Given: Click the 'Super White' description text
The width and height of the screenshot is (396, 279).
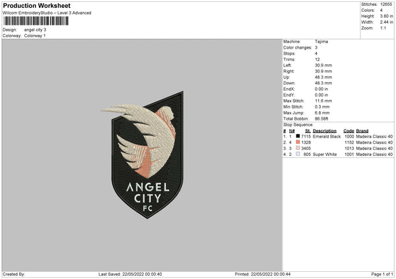Looking at the screenshot, I should pyautogui.click(x=325, y=155).
